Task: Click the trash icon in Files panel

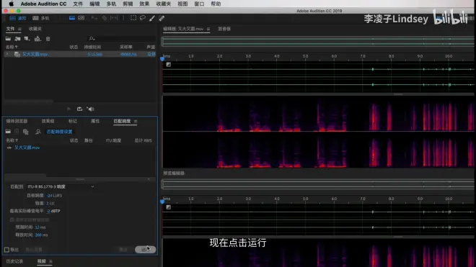Action: pos(48,39)
